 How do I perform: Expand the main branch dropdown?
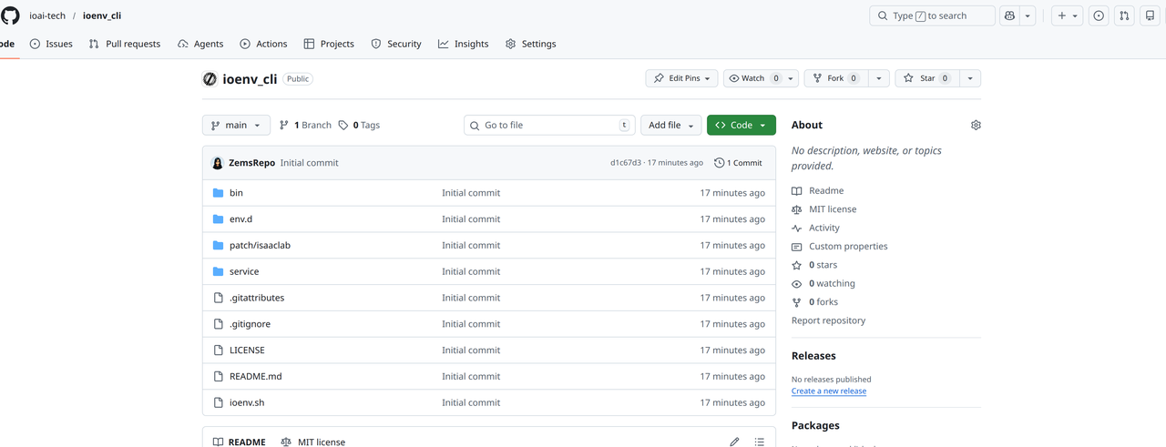pos(236,125)
